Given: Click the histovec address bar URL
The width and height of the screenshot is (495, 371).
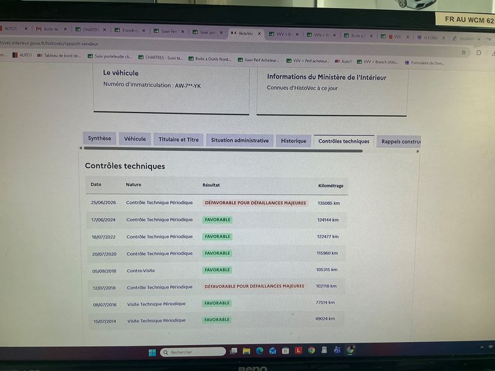Looking at the screenshot, I should pyautogui.click(x=49, y=43).
